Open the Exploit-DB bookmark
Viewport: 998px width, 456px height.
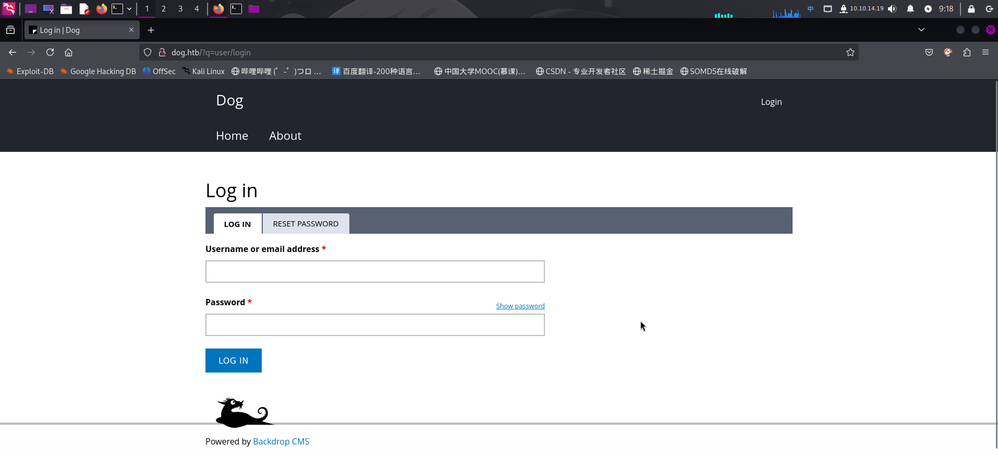(30, 71)
